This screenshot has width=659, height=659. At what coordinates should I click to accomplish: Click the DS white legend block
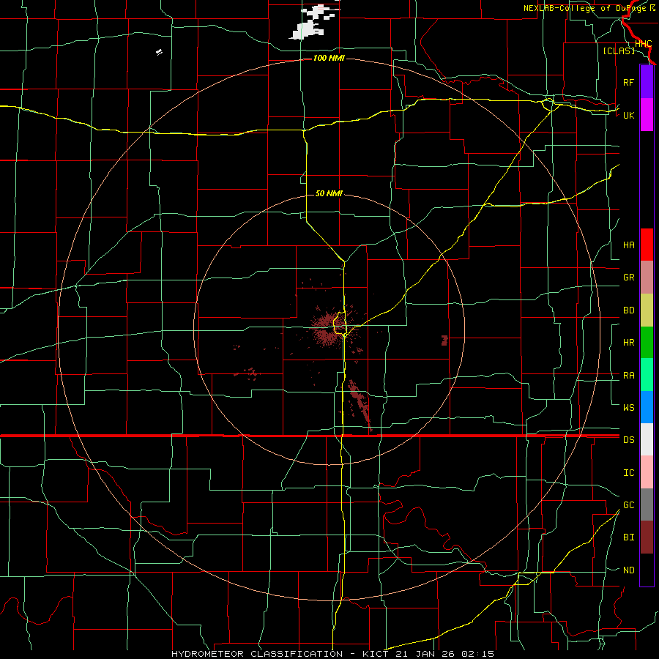click(x=647, y=439)
